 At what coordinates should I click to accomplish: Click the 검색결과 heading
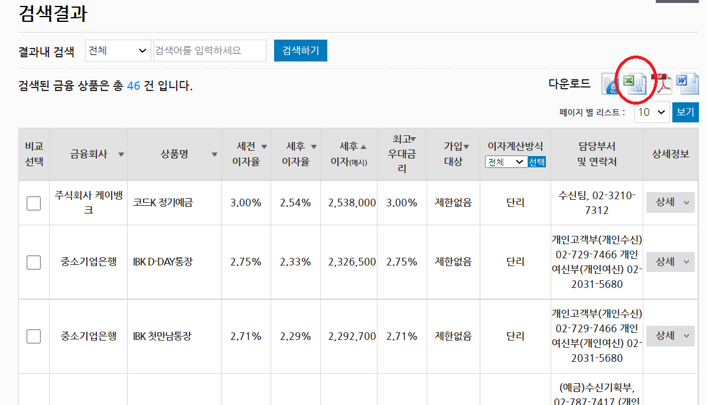tap(53, 13)
